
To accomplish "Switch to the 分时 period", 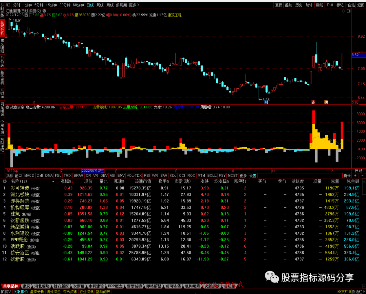I will [x=17, y=5].
